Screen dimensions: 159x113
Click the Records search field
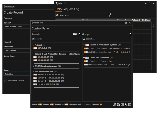coord(56,39)
